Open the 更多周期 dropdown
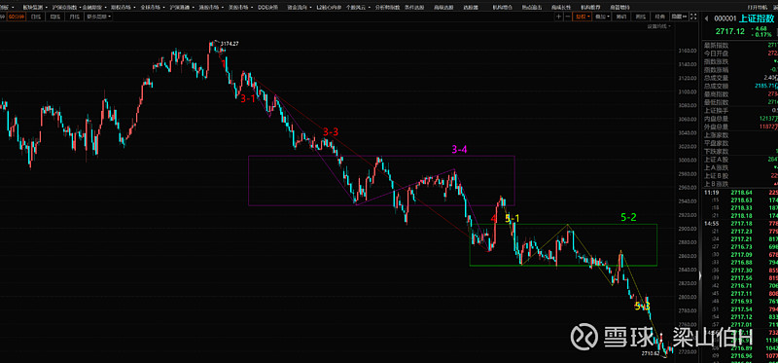The image size is (778, 363). click(x=98, y=17)
